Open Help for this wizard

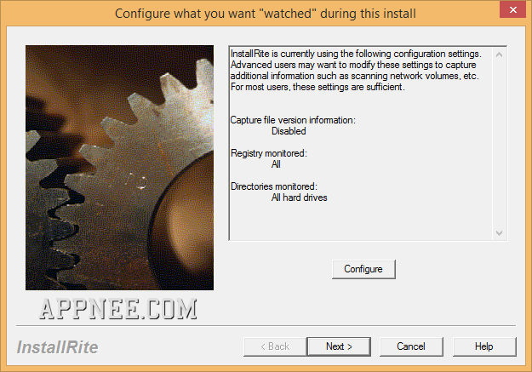pyautogui.click(x=484, y=346)
